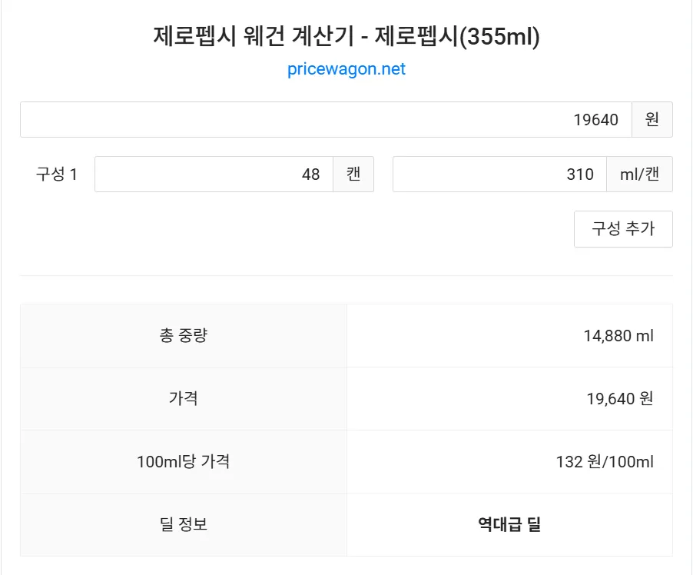Select the 가격 row label

coord(184,398)
